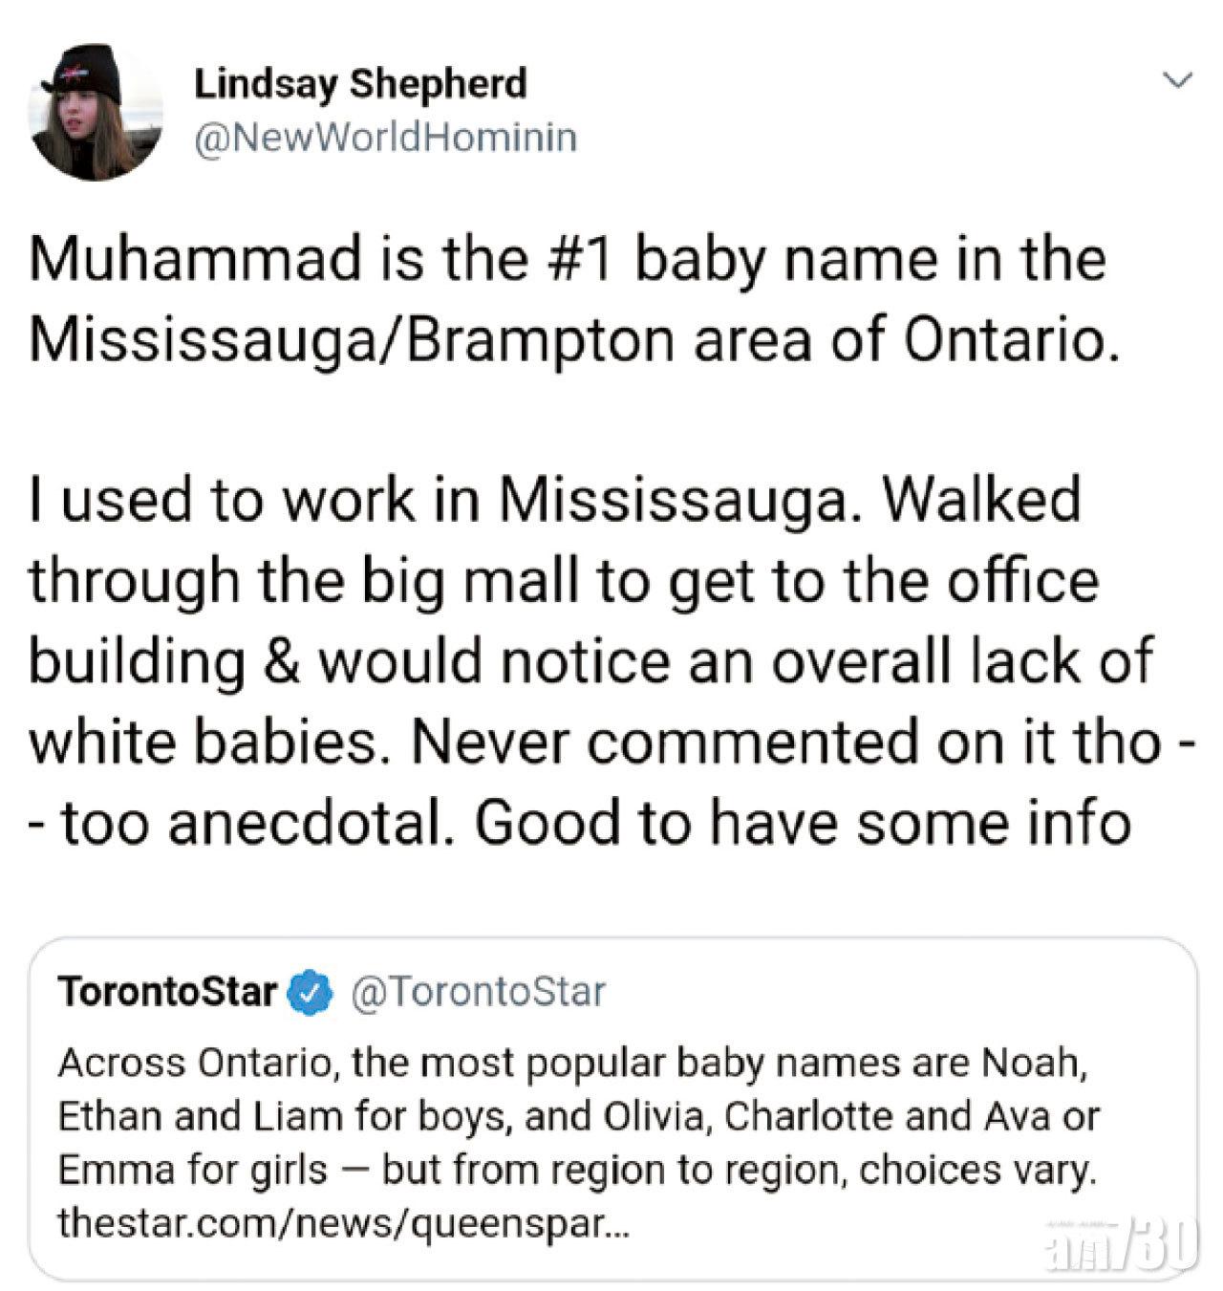Open the @NewWorldHominin handle link
Screen dimensions: 1223x1291
pyautogui.click(x=385, y=138)
